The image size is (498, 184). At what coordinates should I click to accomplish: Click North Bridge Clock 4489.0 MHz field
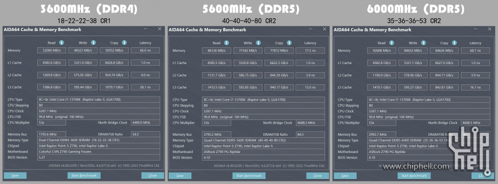coord(145,122)
